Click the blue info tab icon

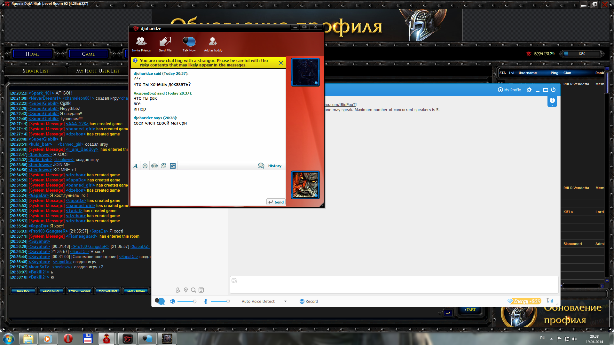(552, 101)
